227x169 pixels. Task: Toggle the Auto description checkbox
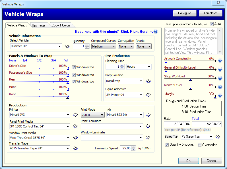click(212, 24)
